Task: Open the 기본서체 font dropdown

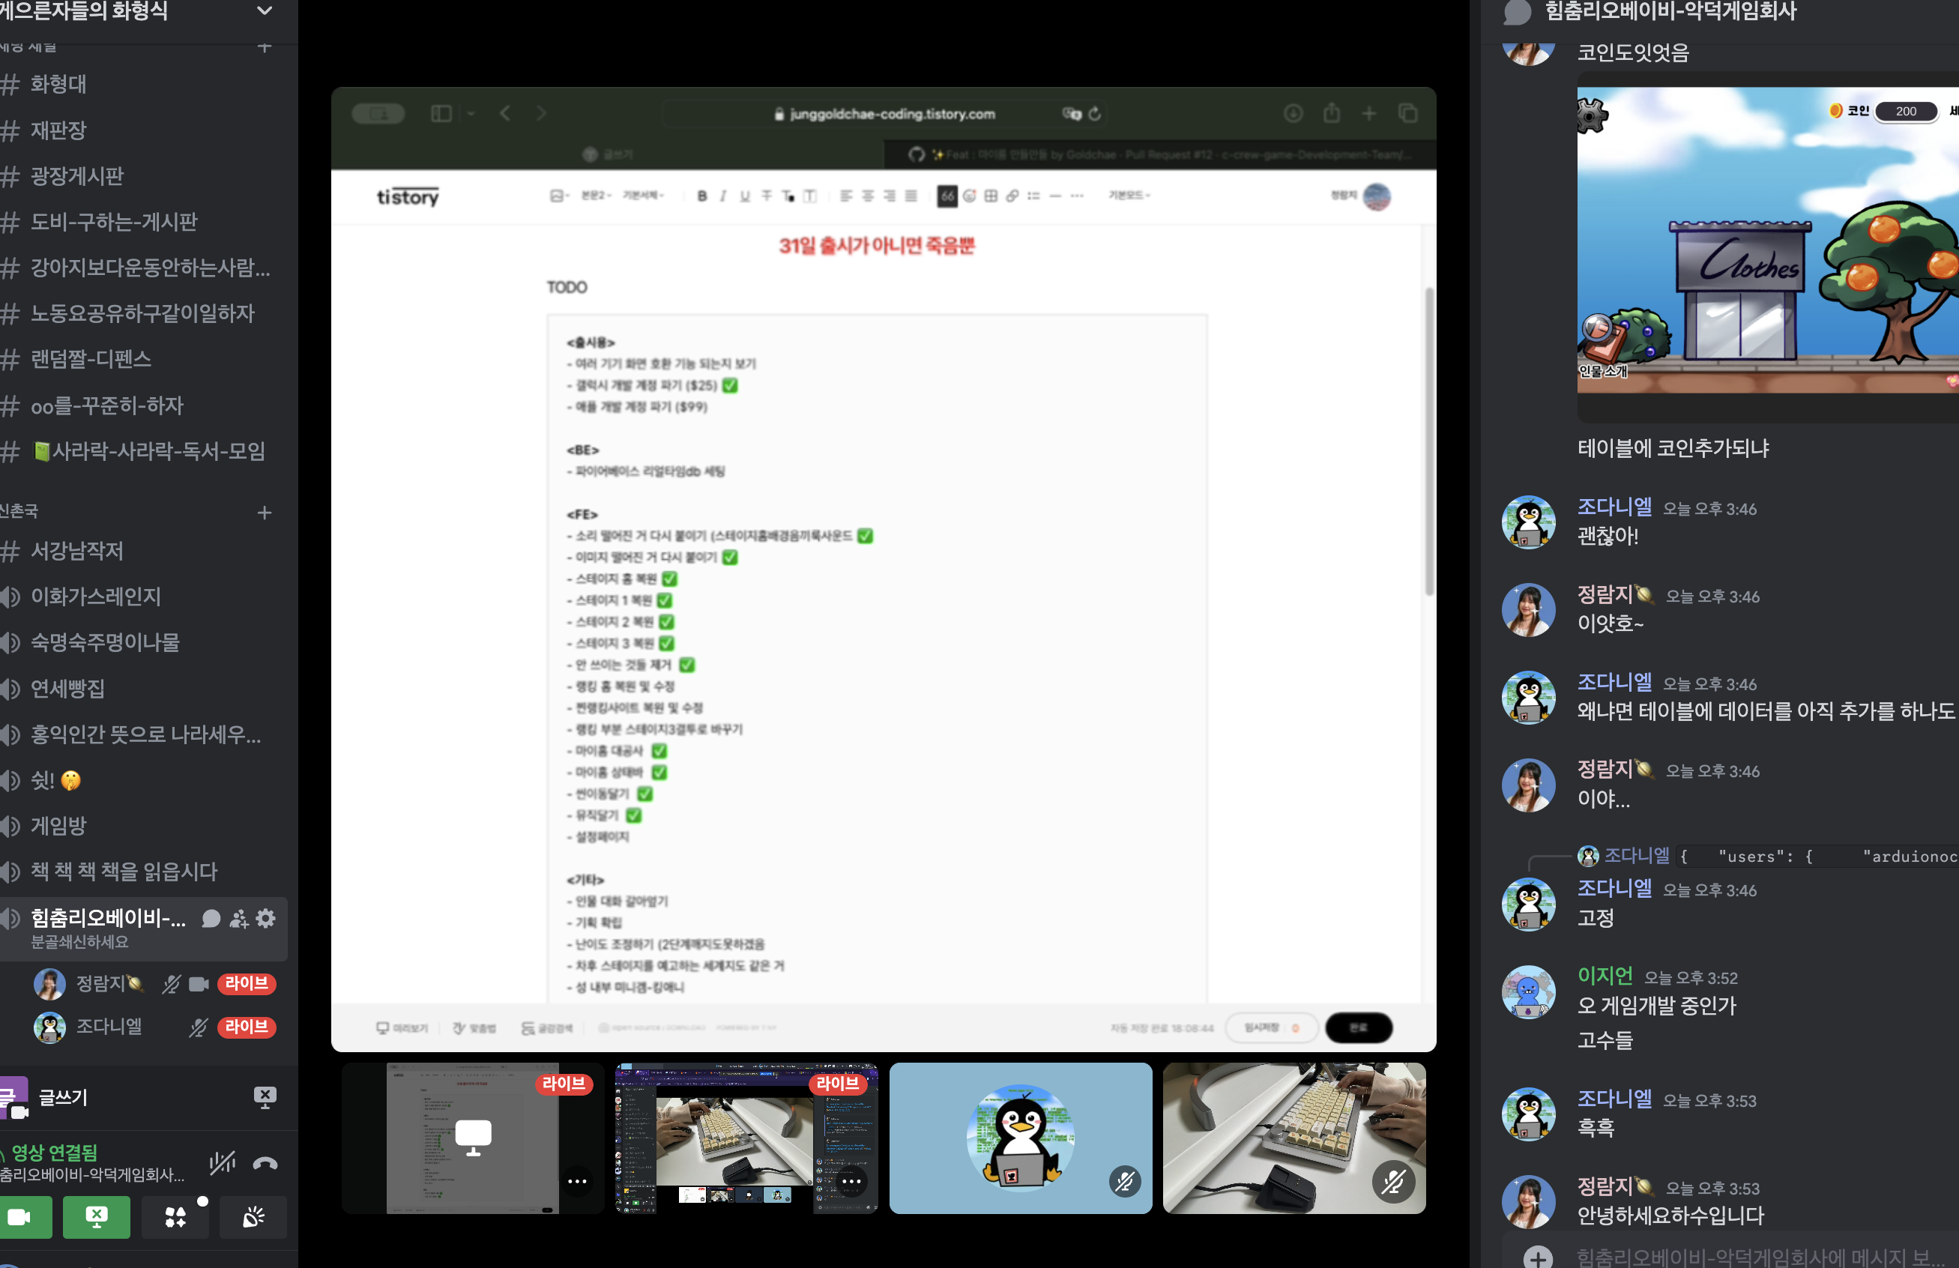Action: [643, 196]
